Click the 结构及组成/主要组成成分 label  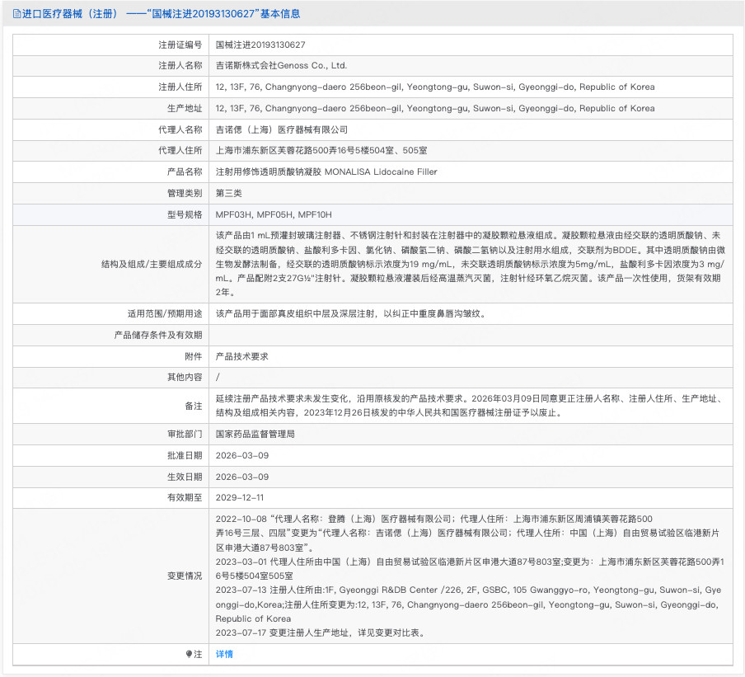152,265
